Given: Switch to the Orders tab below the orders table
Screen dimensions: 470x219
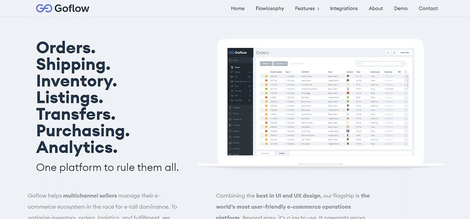Looking at the screenshot, I should pos(282,153).
